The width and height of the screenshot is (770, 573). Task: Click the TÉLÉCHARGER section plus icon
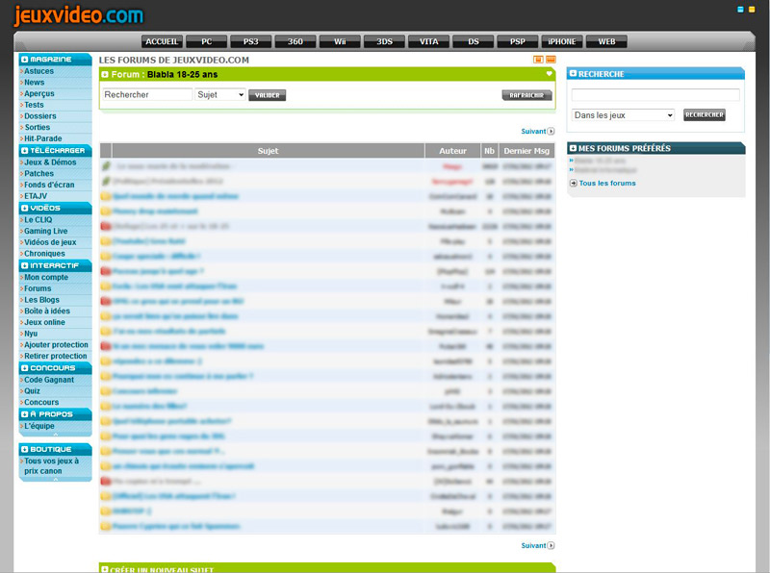point(25,151)
